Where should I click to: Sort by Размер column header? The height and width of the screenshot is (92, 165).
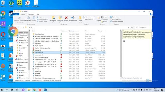[x=100, y=31]
